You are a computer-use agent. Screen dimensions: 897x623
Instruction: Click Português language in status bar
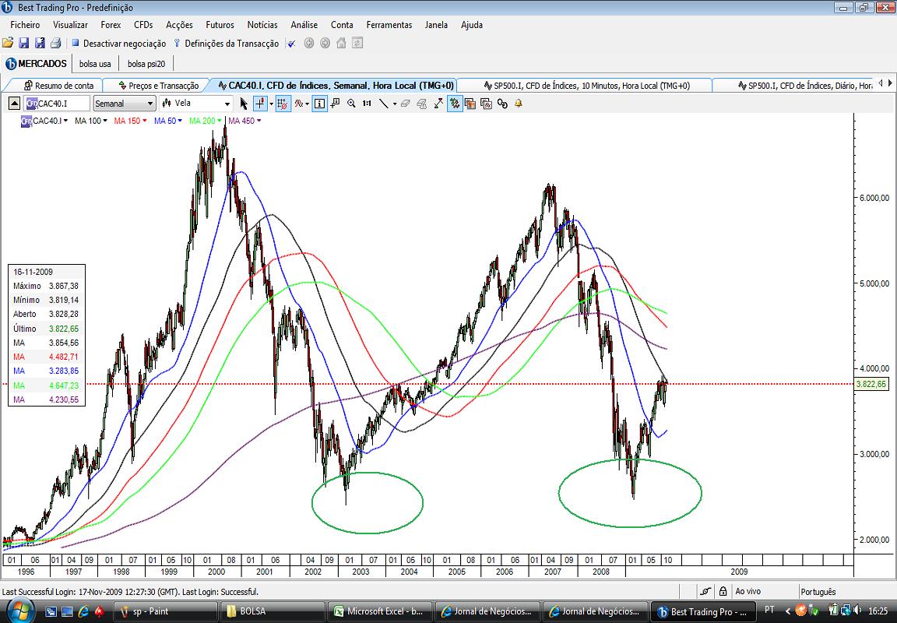pos(818,592)
